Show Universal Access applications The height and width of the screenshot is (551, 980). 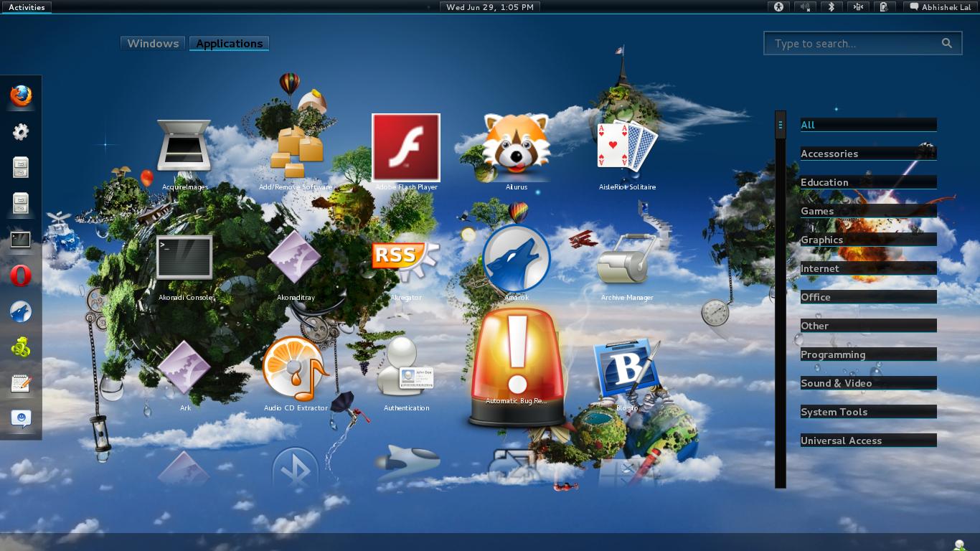point(869,441)
